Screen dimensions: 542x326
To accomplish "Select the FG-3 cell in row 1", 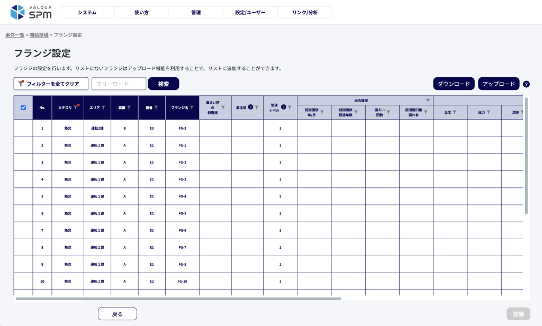I will tap(183, 128).
